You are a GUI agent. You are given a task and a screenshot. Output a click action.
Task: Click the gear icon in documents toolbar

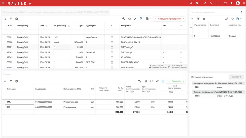[x=17, y=19]
